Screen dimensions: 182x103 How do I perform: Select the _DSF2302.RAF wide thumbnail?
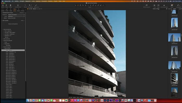click(x=174, y=37)
